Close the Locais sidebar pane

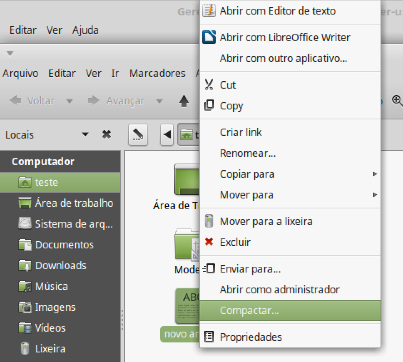[x=107, y=134]
